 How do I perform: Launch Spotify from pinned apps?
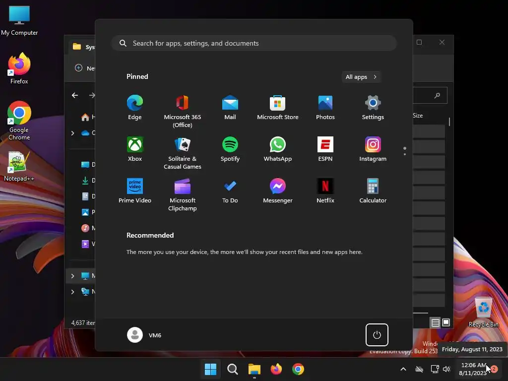(x=230, y=149)
